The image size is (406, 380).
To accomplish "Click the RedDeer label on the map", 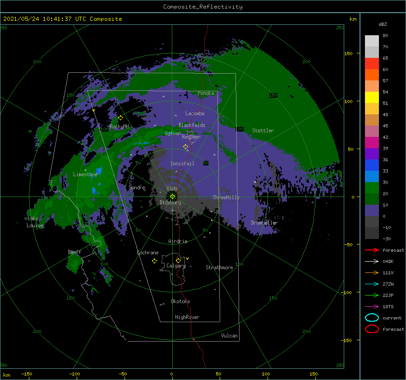I will [x=191, y=137].
